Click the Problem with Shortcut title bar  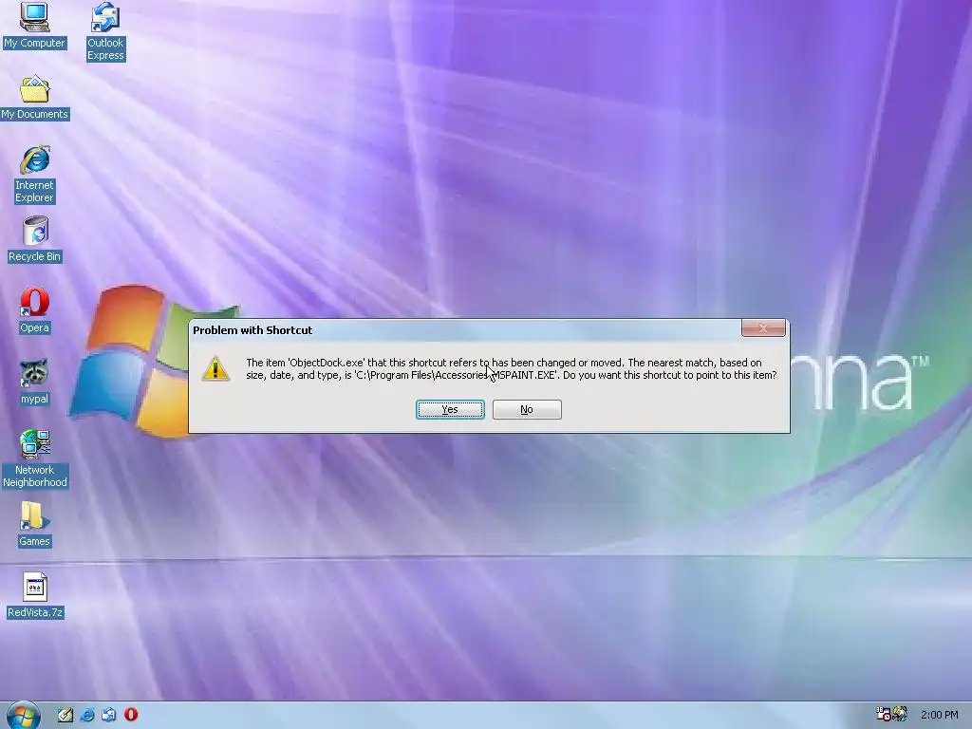465,329
